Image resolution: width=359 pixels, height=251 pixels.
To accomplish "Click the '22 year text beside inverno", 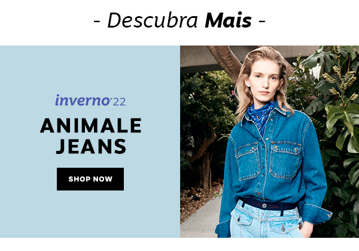I will click(x=118, y=102).
